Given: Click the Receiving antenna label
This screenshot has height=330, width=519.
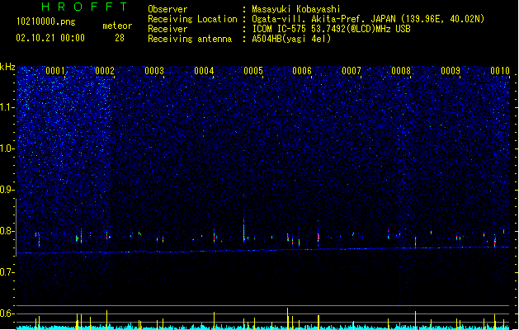Looking at the screenshot, I should point(190,39).
